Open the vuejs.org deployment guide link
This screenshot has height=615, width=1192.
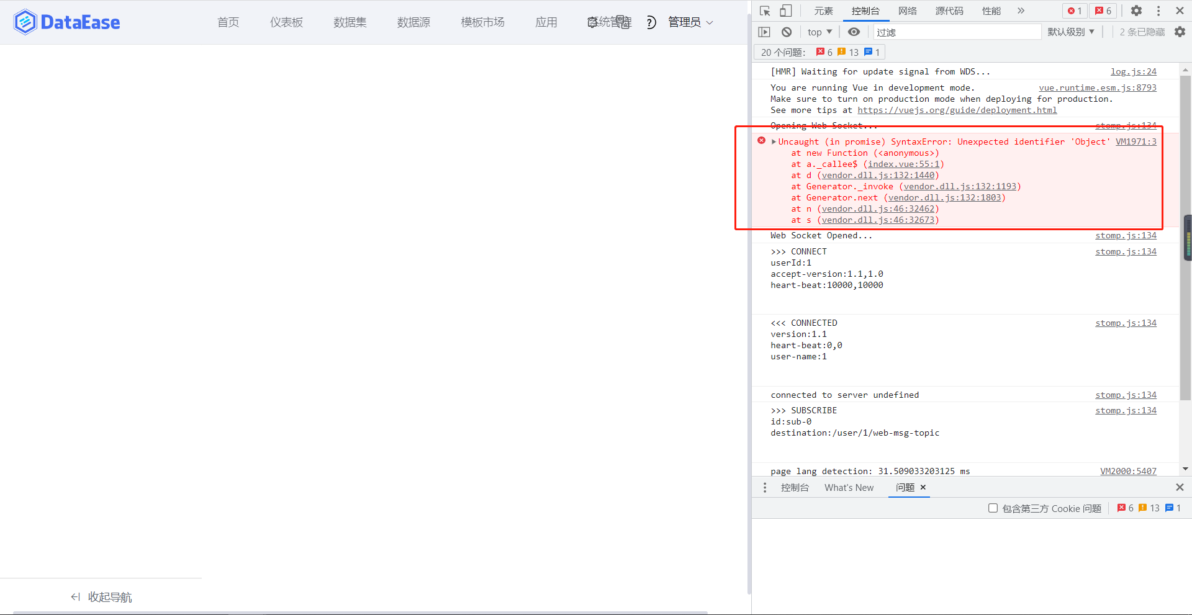[x=957, y=110]
